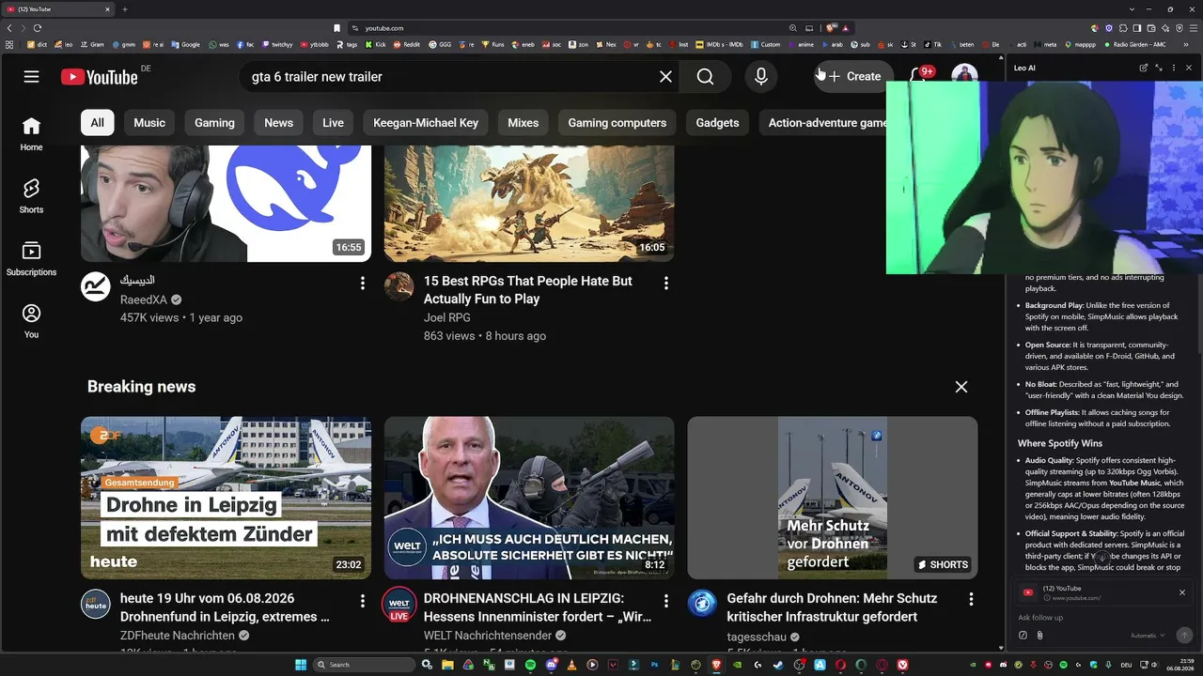Expand the Leo AI panel to full view
1203x676 pixels.
(1159, 68)
